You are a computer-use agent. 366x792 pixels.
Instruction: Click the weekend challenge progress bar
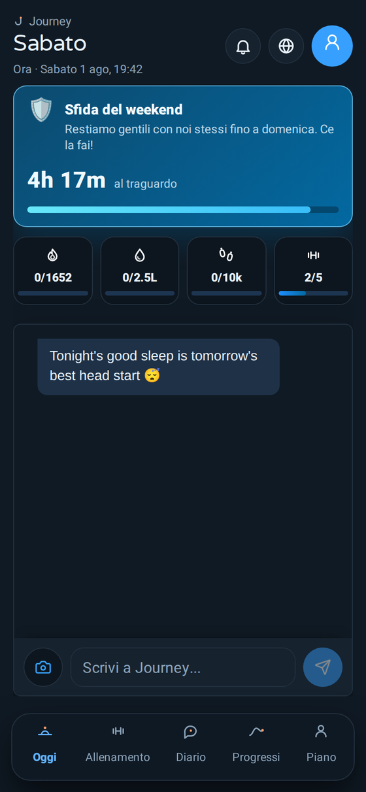(x=183, y=210)
